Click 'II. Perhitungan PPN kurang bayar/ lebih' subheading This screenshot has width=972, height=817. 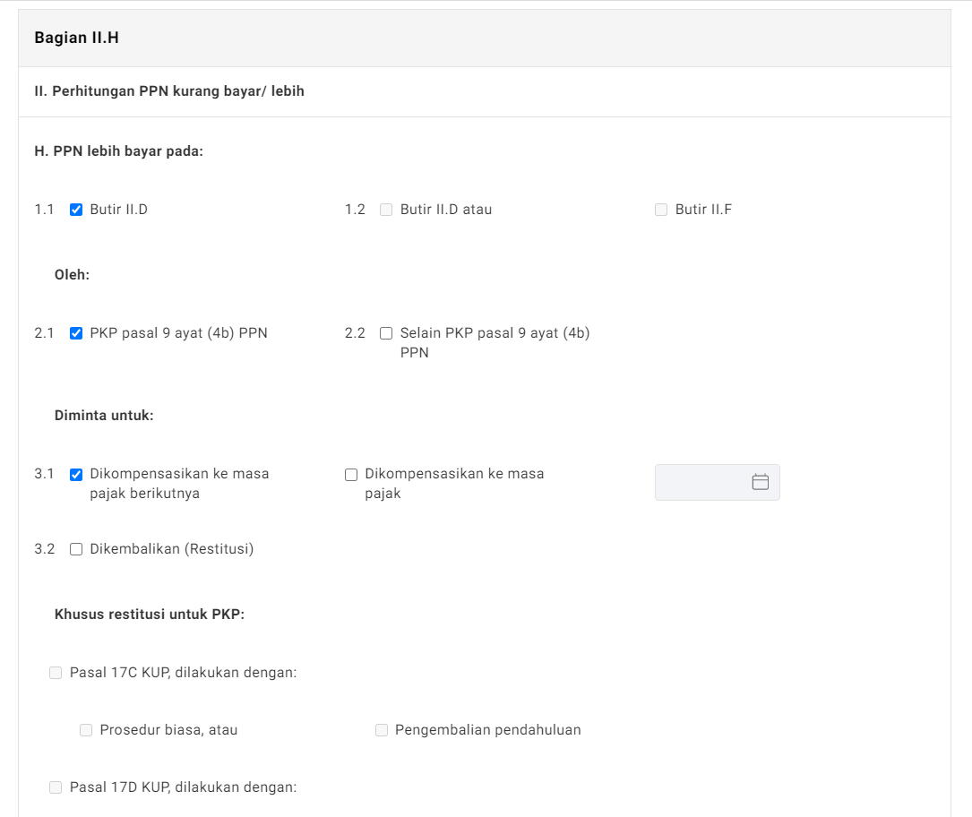coord(169,91)
